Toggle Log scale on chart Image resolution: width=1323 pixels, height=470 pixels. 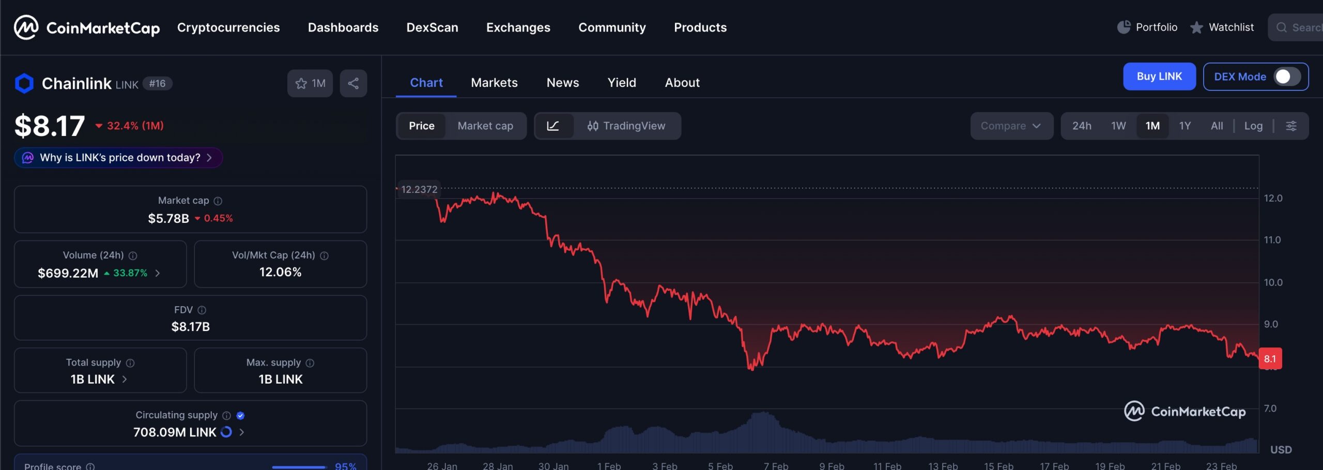(1253, 126)
